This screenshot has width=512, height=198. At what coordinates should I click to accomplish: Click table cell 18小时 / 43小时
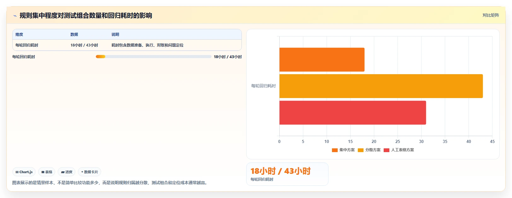coord(84,45)
